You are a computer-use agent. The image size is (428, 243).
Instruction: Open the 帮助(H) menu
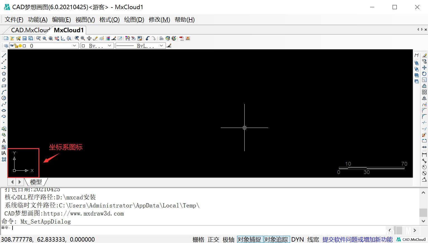coord(184,20)
